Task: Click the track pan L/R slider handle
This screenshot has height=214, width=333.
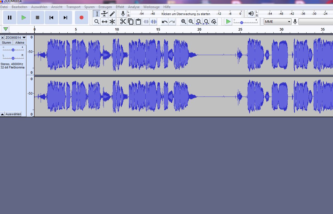Action: tap(13, 58)
